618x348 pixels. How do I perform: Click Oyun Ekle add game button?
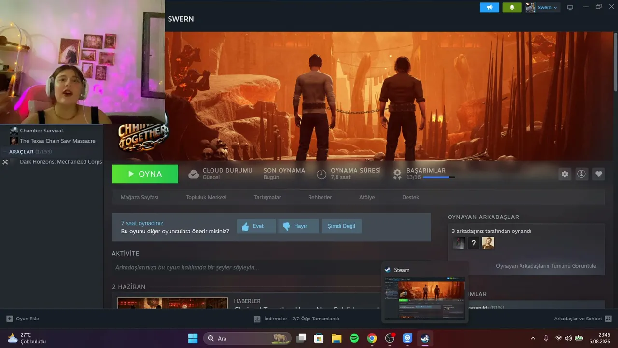(23, 319)
